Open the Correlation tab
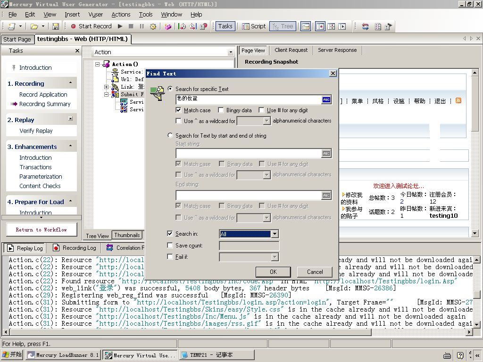The width and height of the screenshot is (483, 362). pyautogui.click(x=125, y=248)
